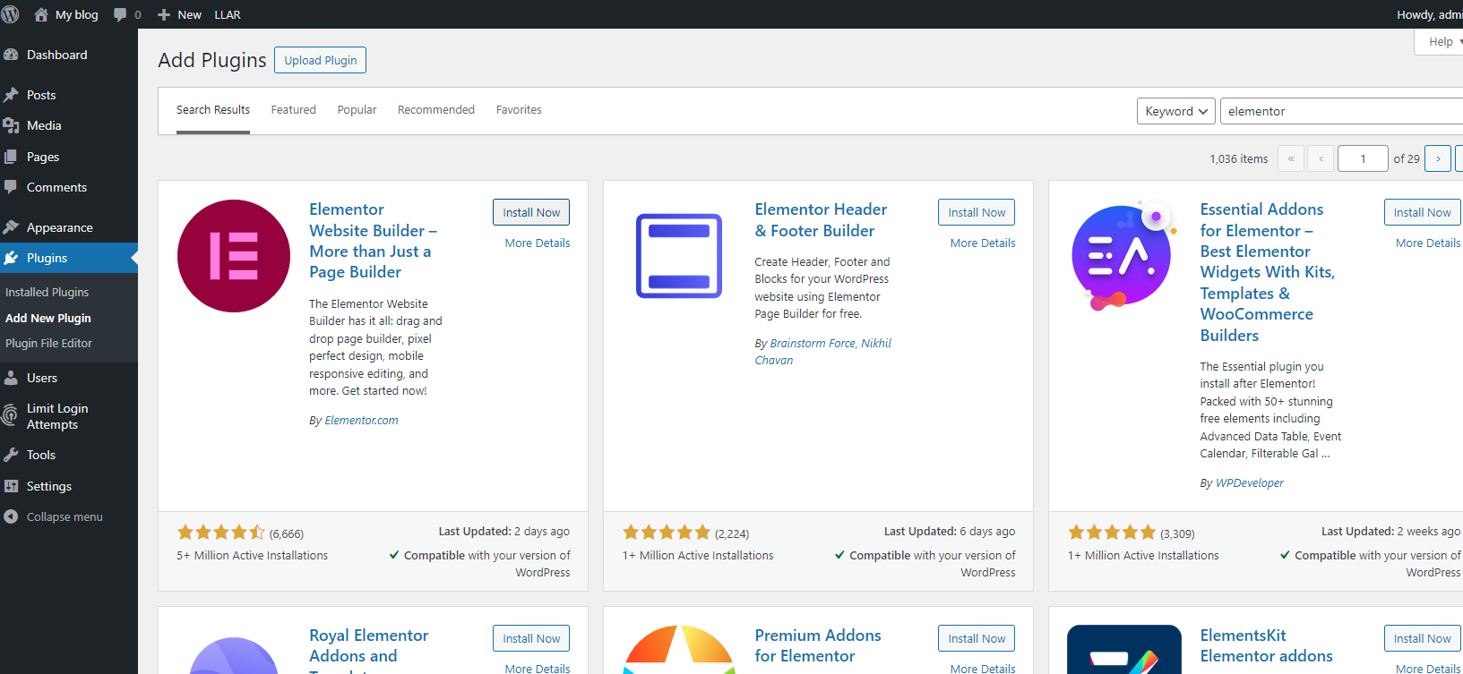Open the Pages icon in sidebar
This screenshot has width=1463, height=674.
click(11, 157)
